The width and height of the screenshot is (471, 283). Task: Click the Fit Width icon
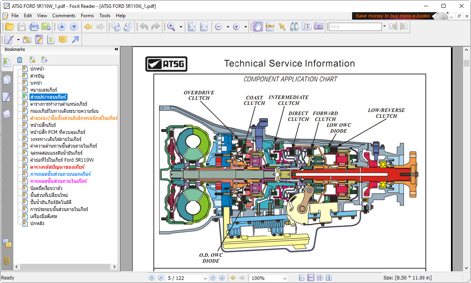[204, 27]
